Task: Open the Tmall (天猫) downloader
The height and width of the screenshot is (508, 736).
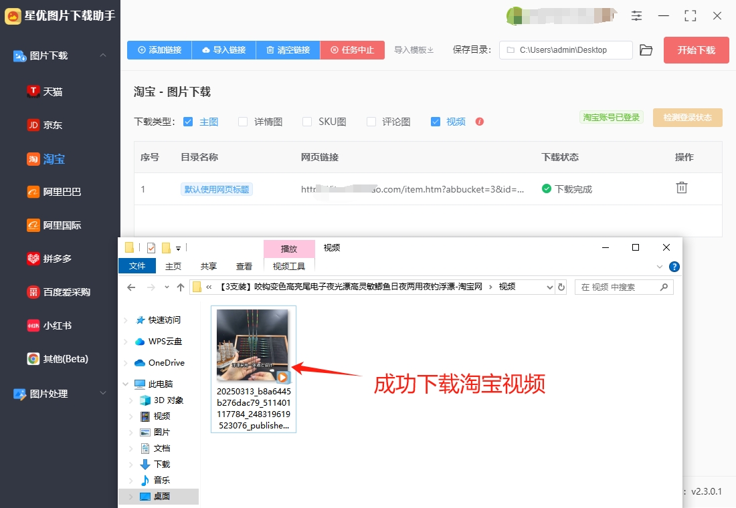Action: click(45, 92)
